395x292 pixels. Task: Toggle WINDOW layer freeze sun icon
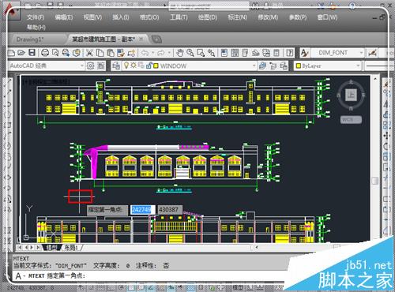pos(134,66)
